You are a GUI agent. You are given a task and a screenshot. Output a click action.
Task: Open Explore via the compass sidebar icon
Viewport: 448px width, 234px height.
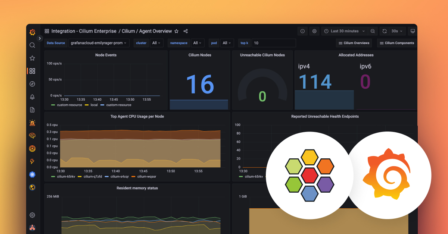click(x=32, y=83)
